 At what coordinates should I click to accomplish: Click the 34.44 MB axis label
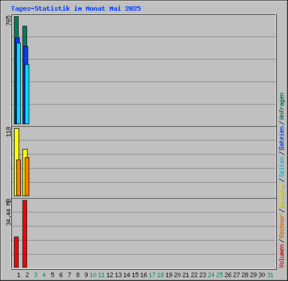[8, 212]
